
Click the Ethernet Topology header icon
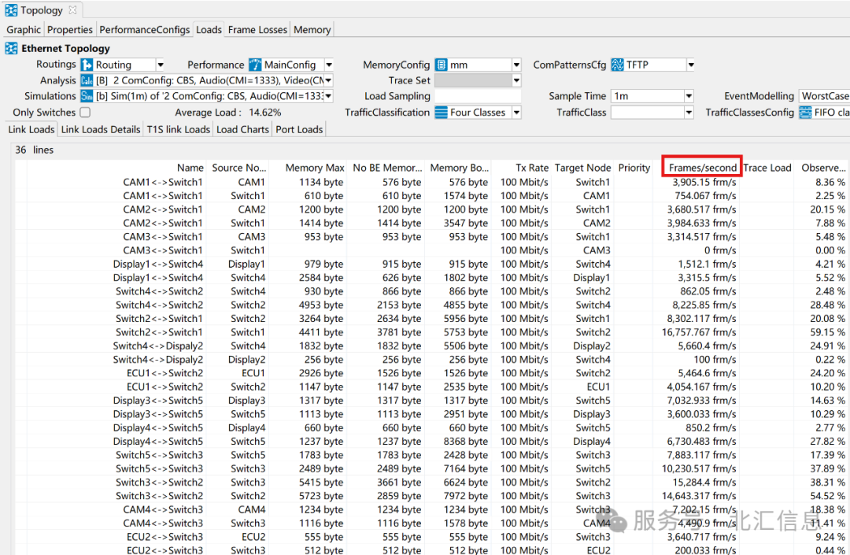tap(11, 48)
